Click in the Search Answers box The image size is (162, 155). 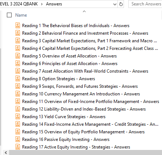tap(146, 4)
